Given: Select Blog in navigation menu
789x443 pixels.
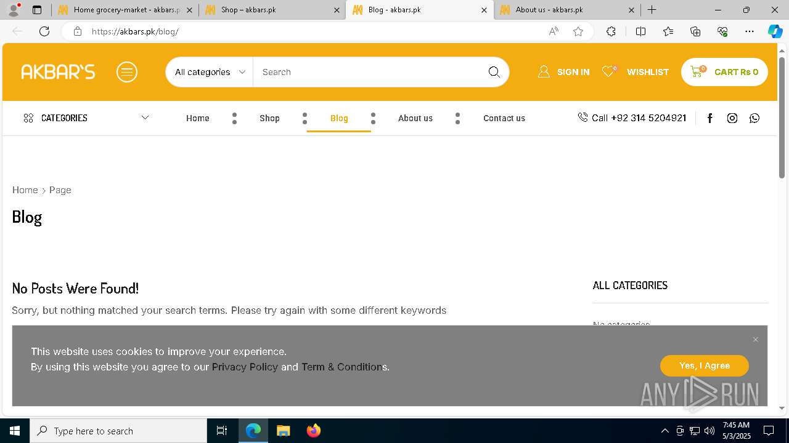Looking at the screenshot, I should point(339,118).
